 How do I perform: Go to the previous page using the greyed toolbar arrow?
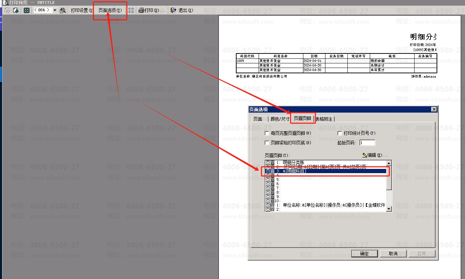point(7,10)
